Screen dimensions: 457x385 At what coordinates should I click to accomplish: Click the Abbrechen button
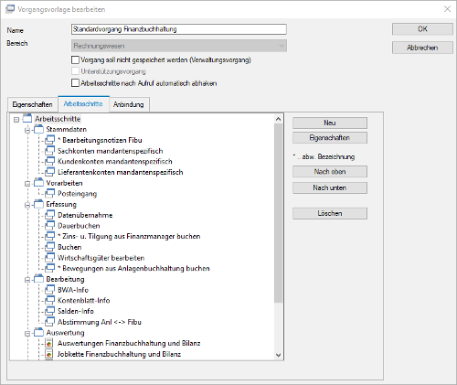[422, 48]
